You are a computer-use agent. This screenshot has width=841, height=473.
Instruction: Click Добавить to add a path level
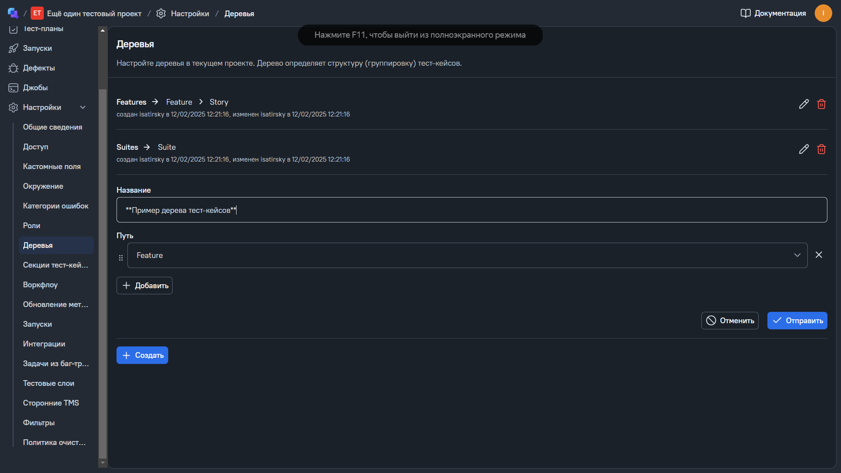point(145,286)
